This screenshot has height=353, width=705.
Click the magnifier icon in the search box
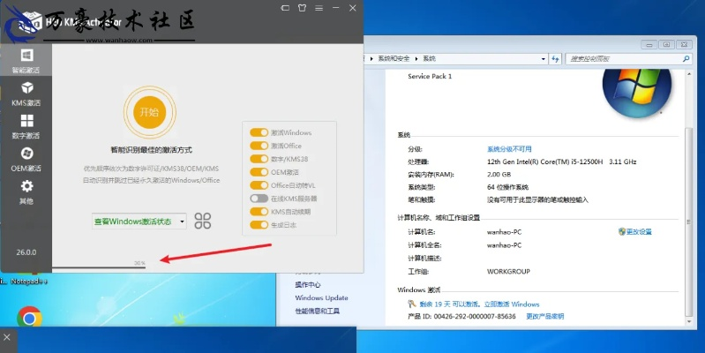click(686, 59)
